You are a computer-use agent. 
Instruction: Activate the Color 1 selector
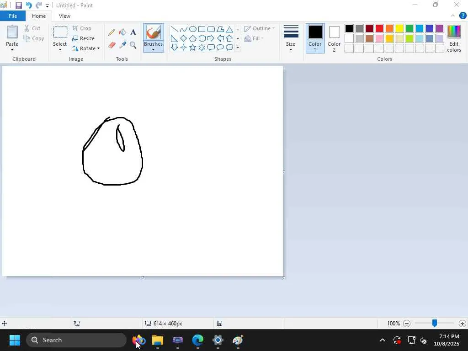point(315,38)
